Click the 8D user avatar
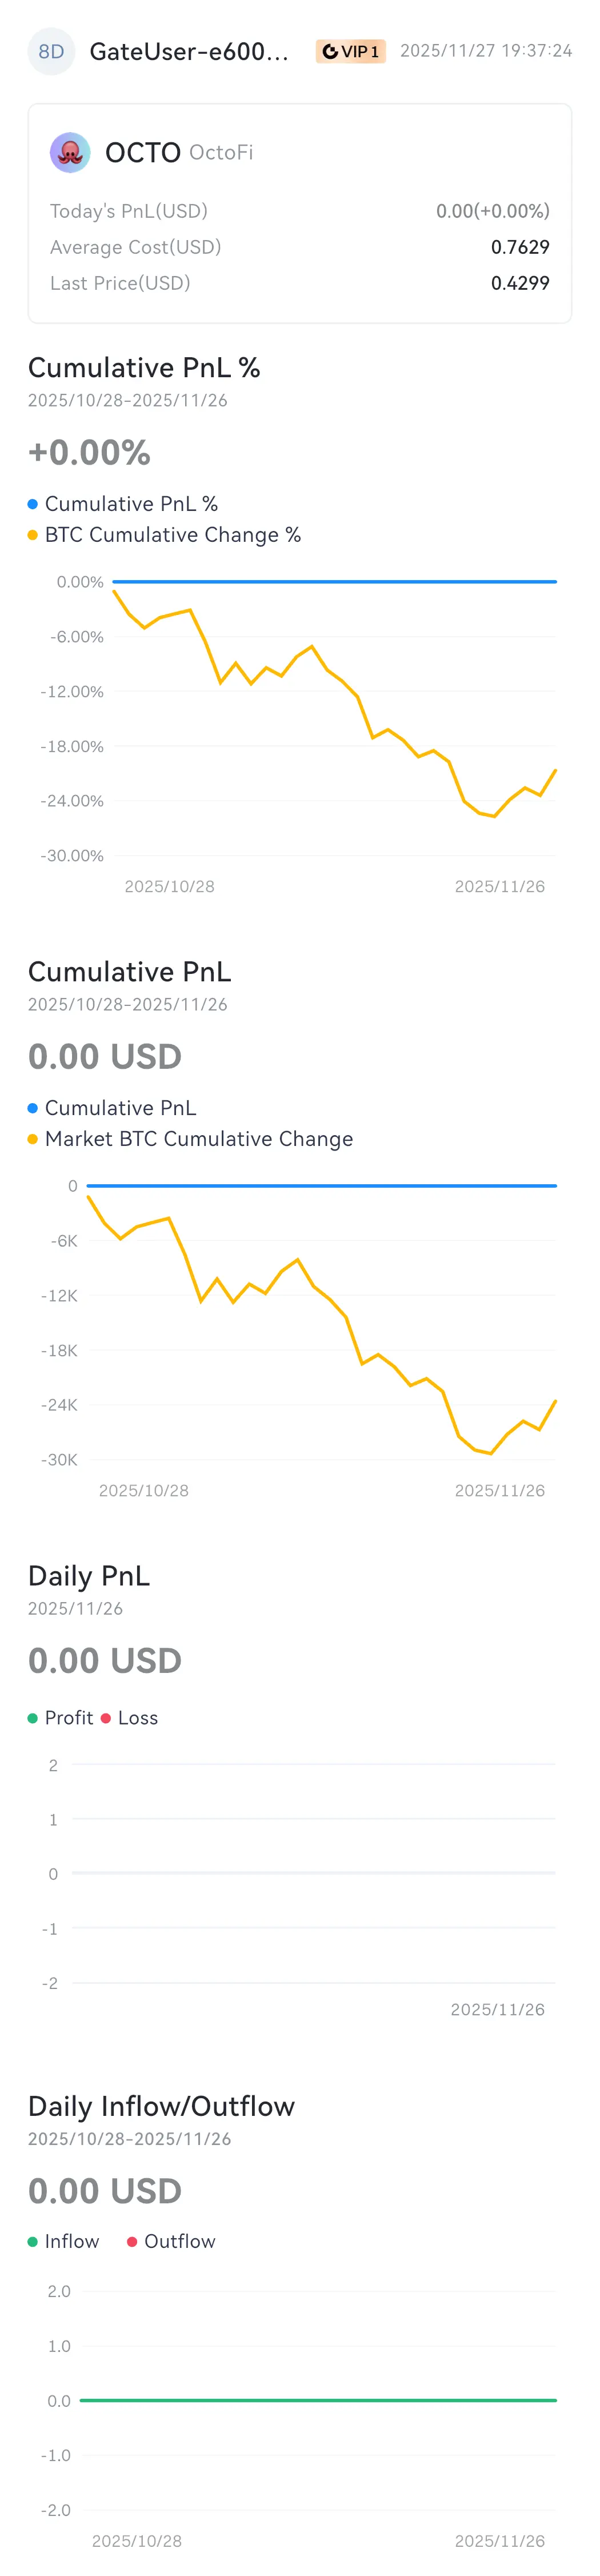The height and width of the screenshot is (2576, 600). [x=51, y=52]
